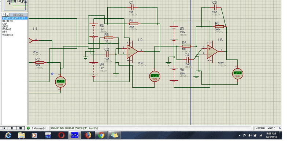The width and height of the screenshot is (293, 165).
Task: Click the P pick devices button
Action: point(4,15)
